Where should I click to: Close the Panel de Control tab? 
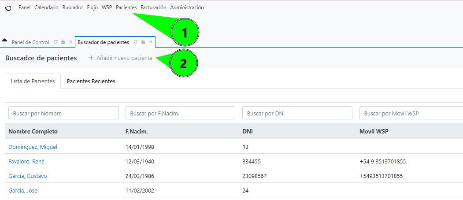70,42
